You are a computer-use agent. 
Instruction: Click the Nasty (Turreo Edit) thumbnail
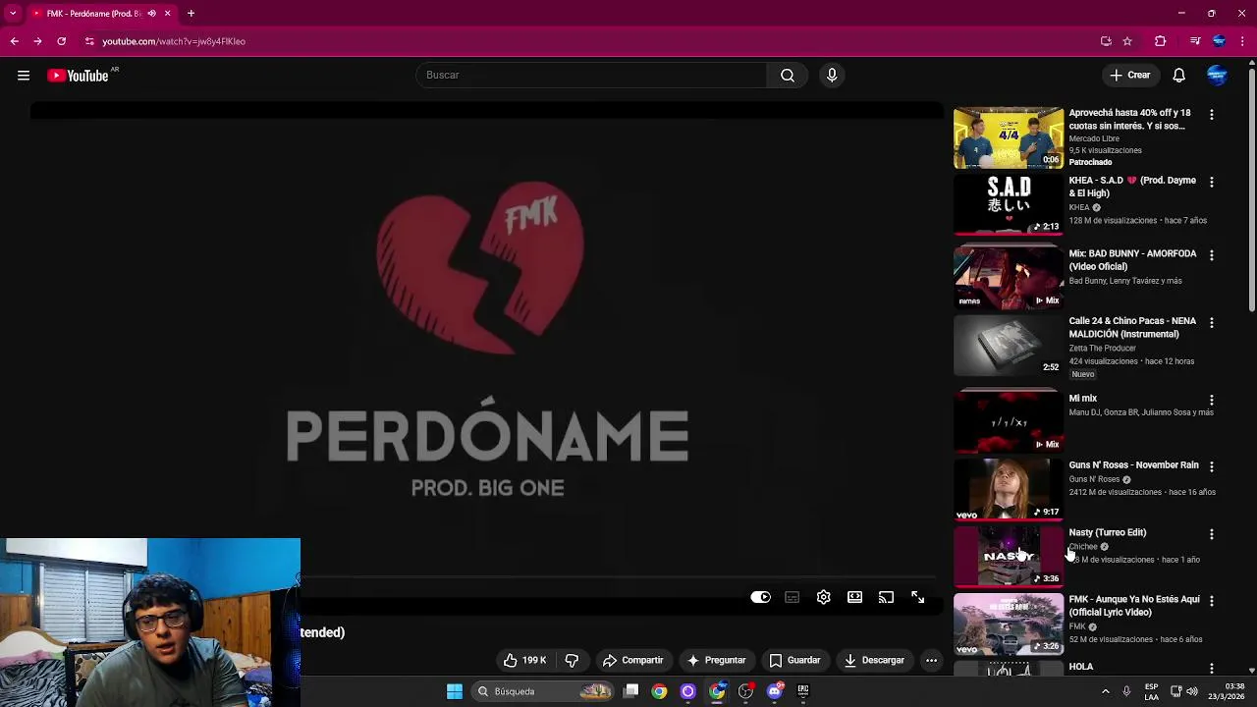[1009, 556]
